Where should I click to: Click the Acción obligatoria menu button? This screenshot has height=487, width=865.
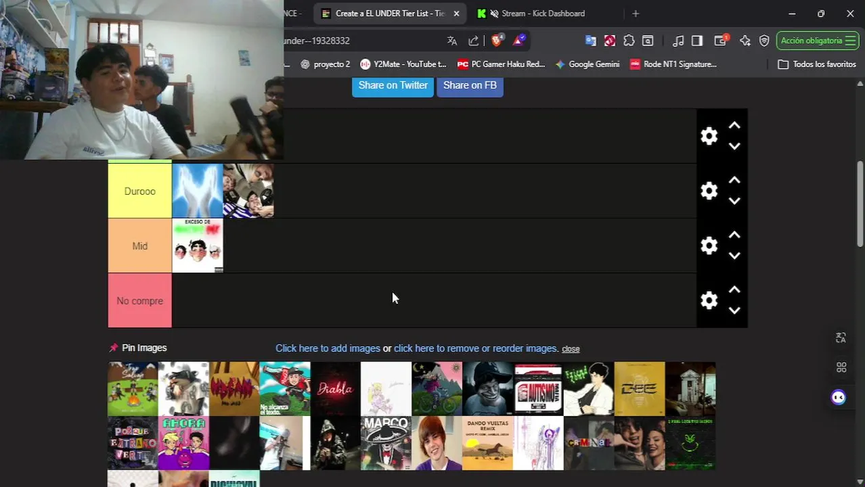(x=818, y=41)
